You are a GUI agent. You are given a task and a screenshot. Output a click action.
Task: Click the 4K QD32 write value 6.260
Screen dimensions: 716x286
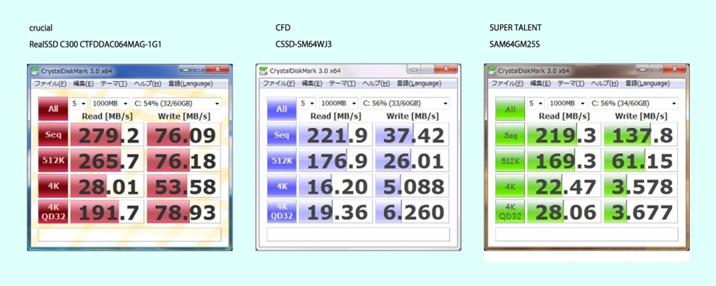(413, 212)
